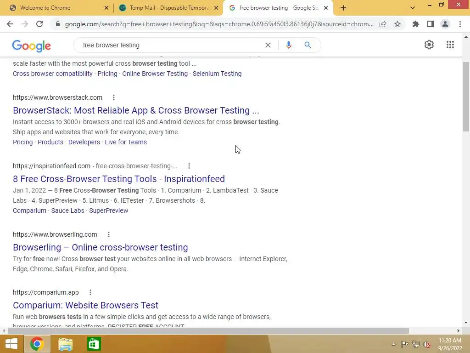The height and width of the screenshot is (353, 470).
Task: Switch to the Temp Mail tab
Action: point(169,8)
